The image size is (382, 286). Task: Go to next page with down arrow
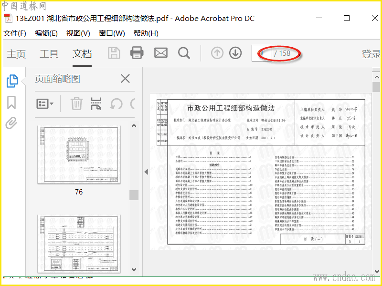click(x=235, y=53)
